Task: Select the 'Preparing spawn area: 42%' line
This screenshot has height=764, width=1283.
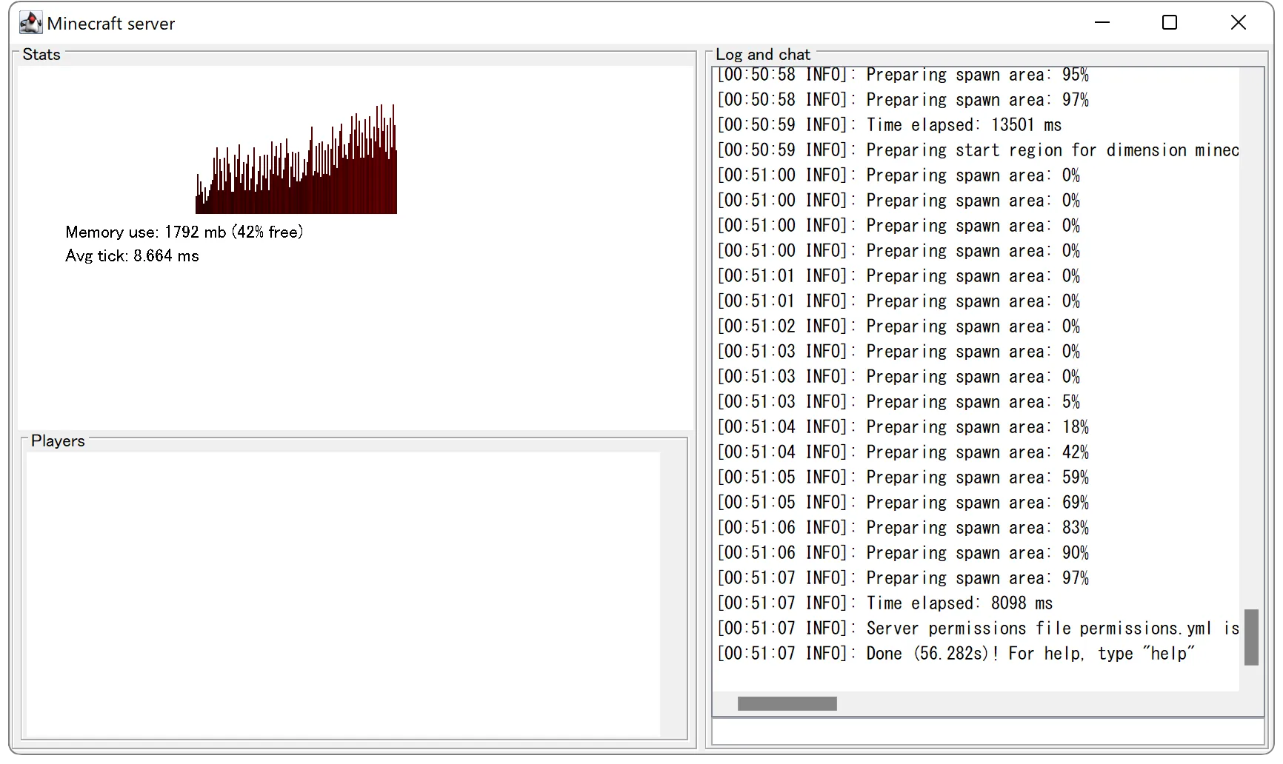Action: coord(903,452)
